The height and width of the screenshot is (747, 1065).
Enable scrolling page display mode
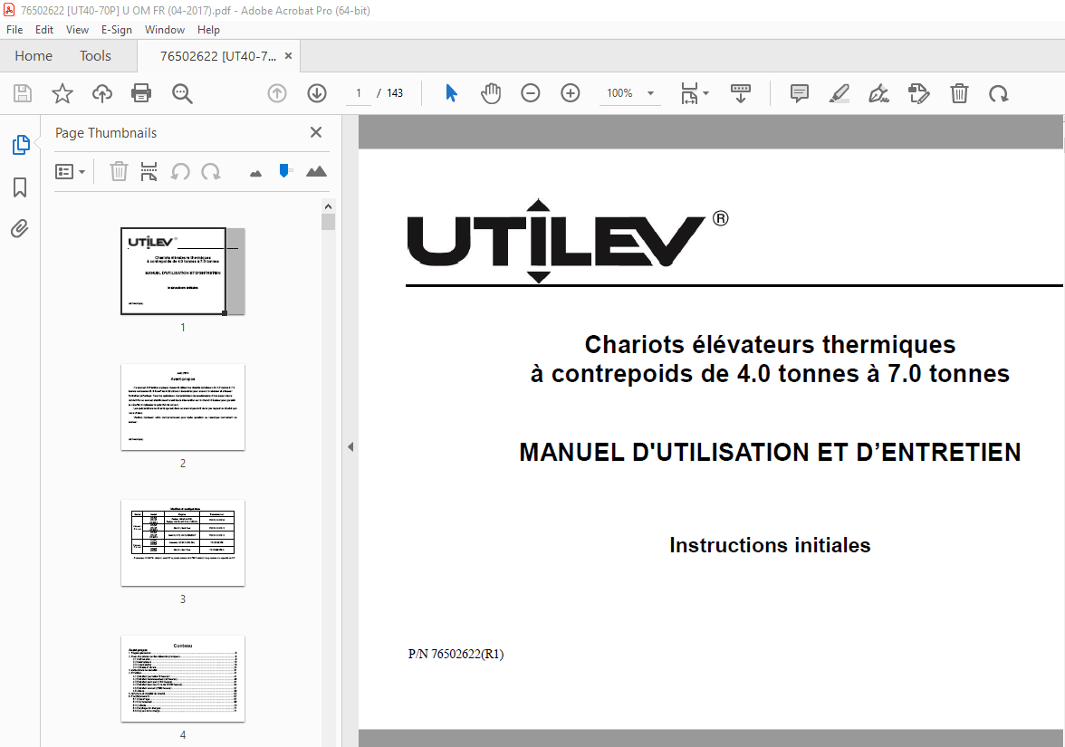point(741,92)
